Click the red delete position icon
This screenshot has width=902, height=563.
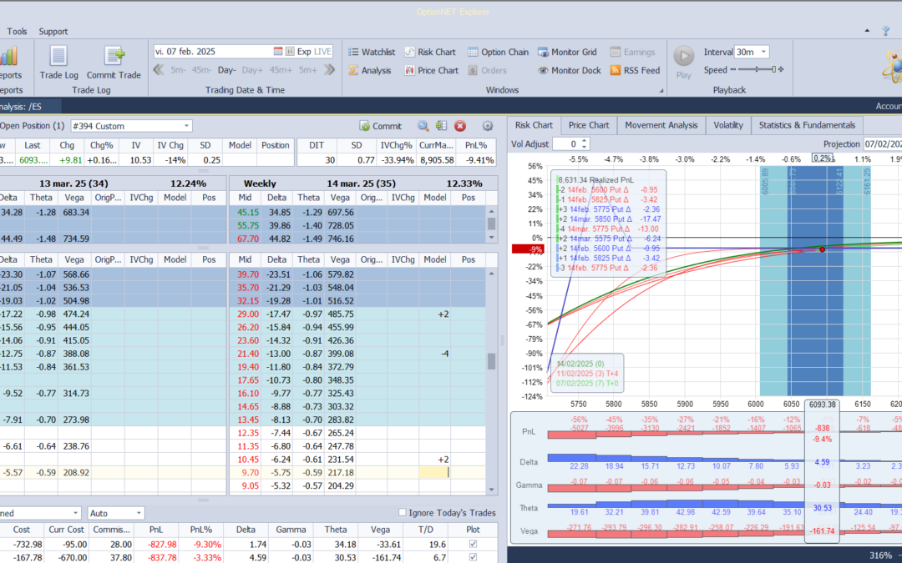459,126
